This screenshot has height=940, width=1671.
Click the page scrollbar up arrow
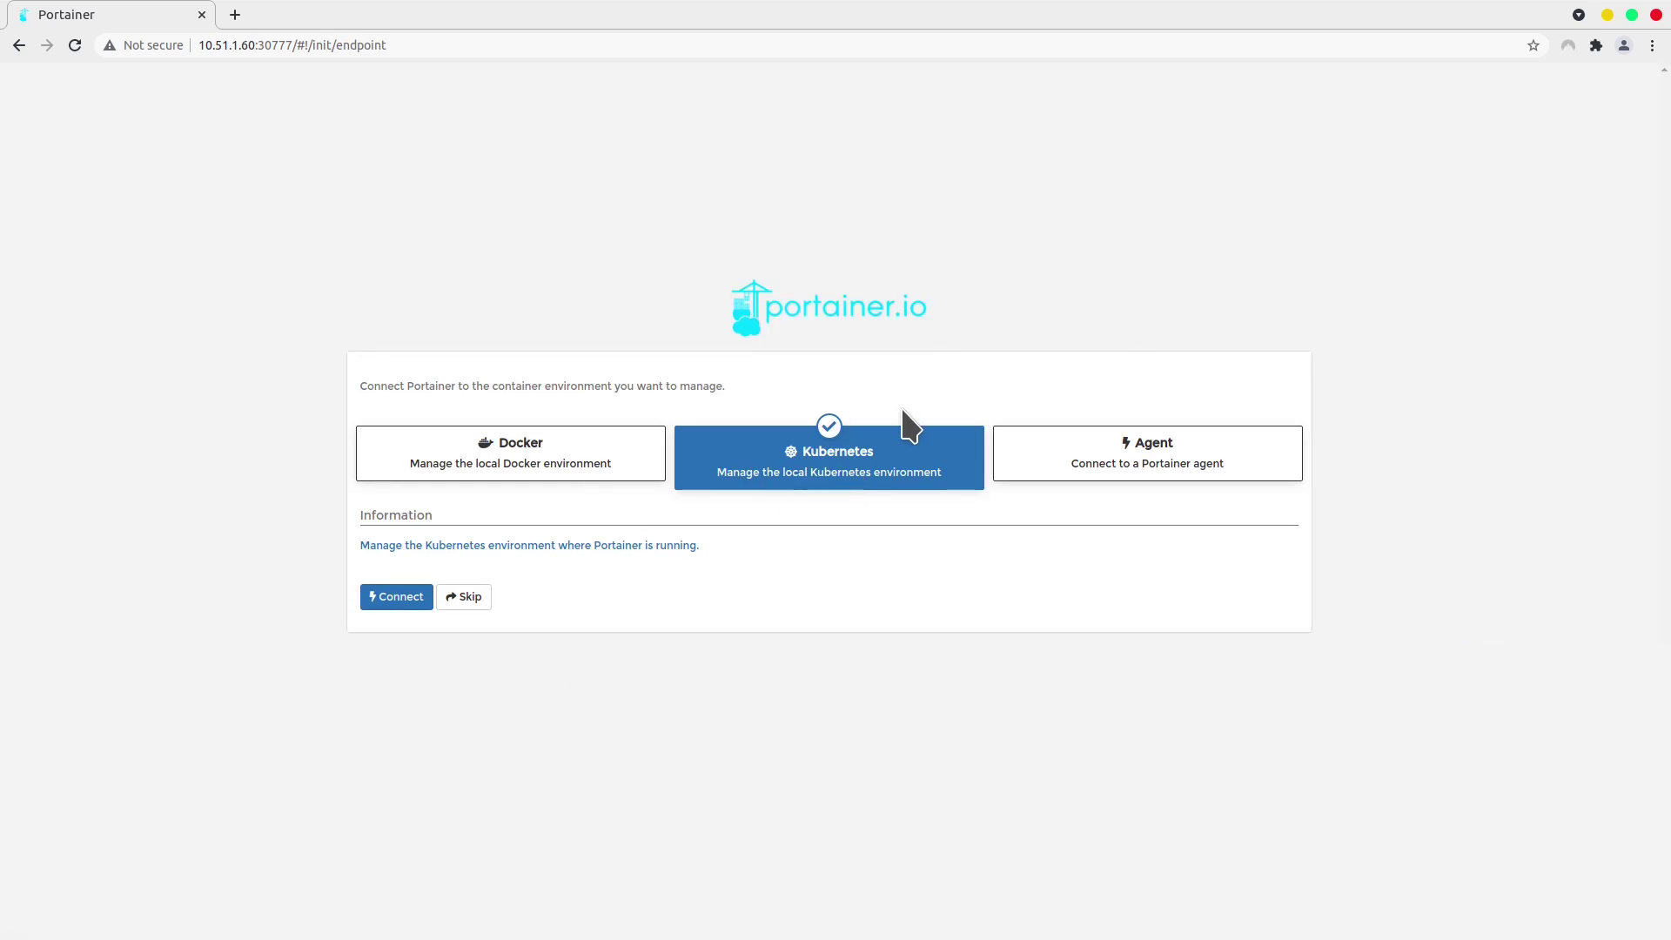(x=1664, y=70)
